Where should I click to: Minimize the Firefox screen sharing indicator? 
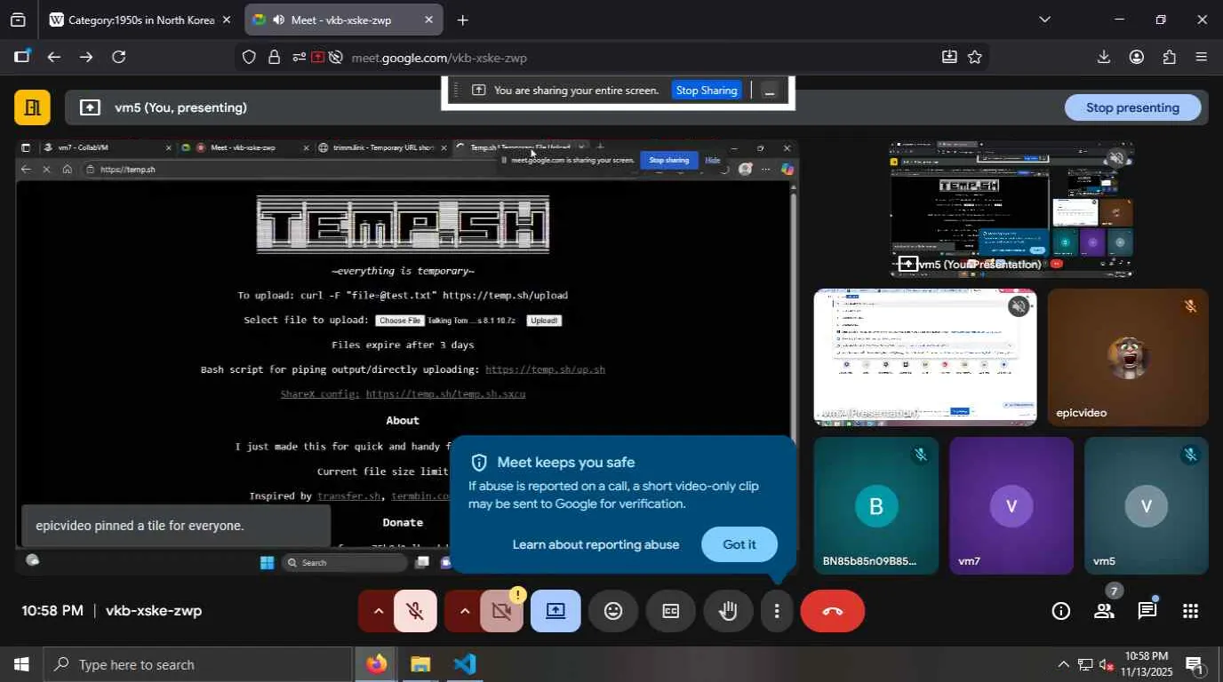point(770,91)
